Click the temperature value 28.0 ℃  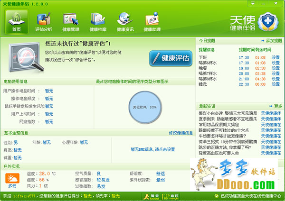[47, 174]
